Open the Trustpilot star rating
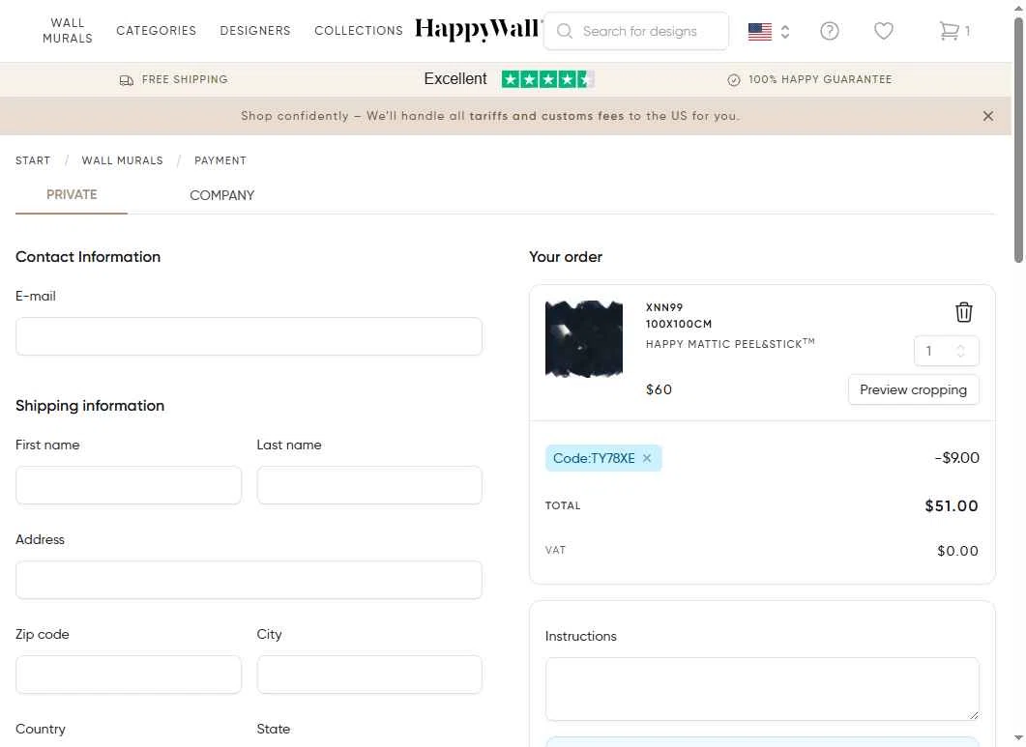This screenshot has width=1026, height=747. coord(547,79)
